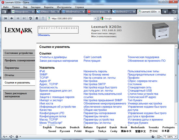The height and width of the screenshot is (140, 179).
Task: Click the Wand password key icon
Action: point(43,18)
